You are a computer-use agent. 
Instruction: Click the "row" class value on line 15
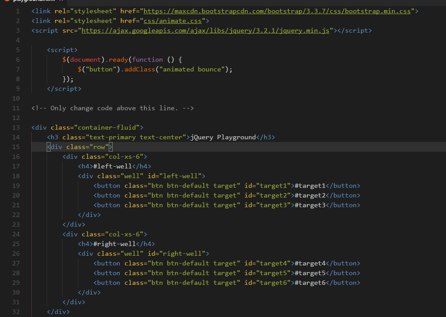point(99,147)
